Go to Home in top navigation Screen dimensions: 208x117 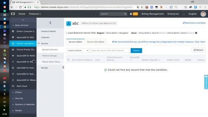pos(22,14)
